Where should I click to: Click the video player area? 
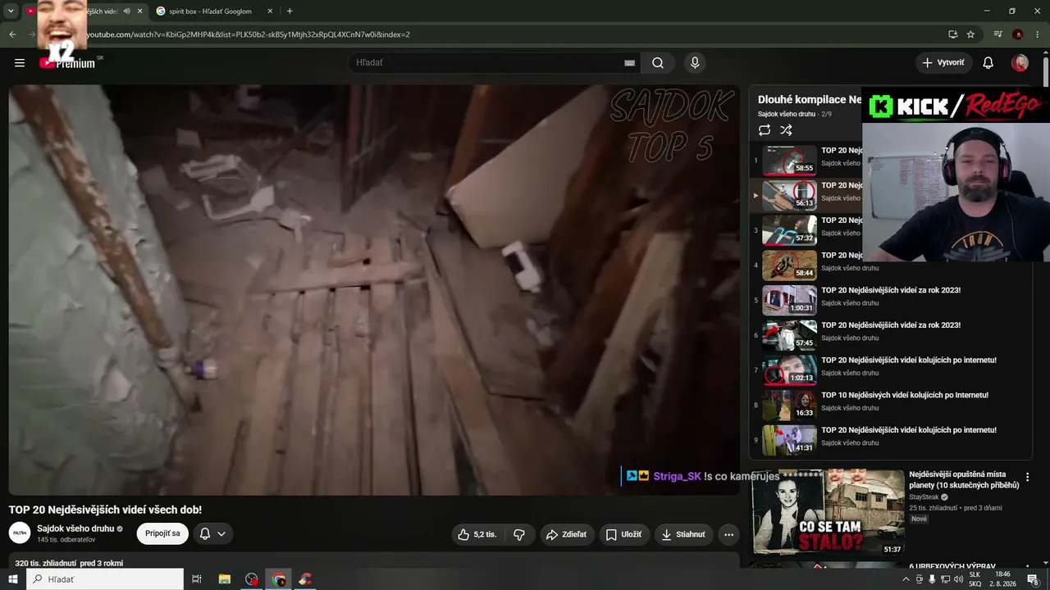click(x=374, y=289)
